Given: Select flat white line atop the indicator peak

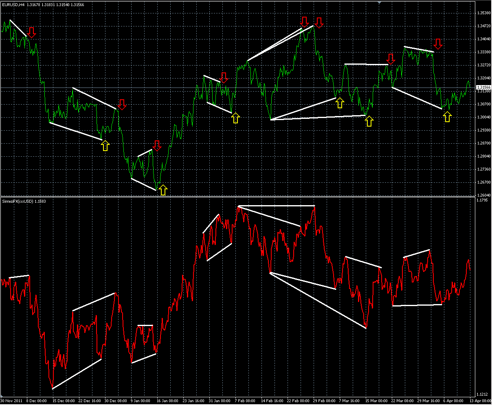Looking at the screenshot, I should pyautogui.click(x=276, y=206).
